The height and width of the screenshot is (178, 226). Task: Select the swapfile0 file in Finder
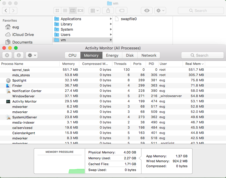(126, 19)
